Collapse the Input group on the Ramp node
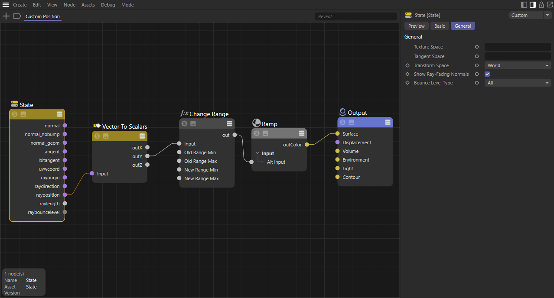 (257, 153)
